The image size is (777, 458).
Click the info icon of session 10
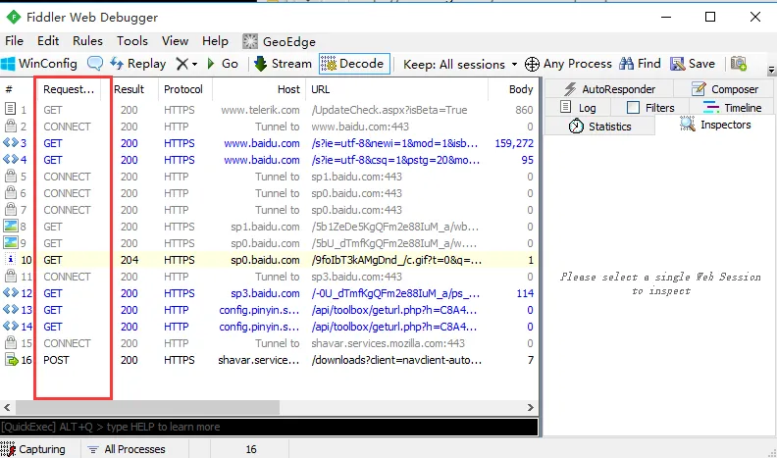click(x=11, y=260)
